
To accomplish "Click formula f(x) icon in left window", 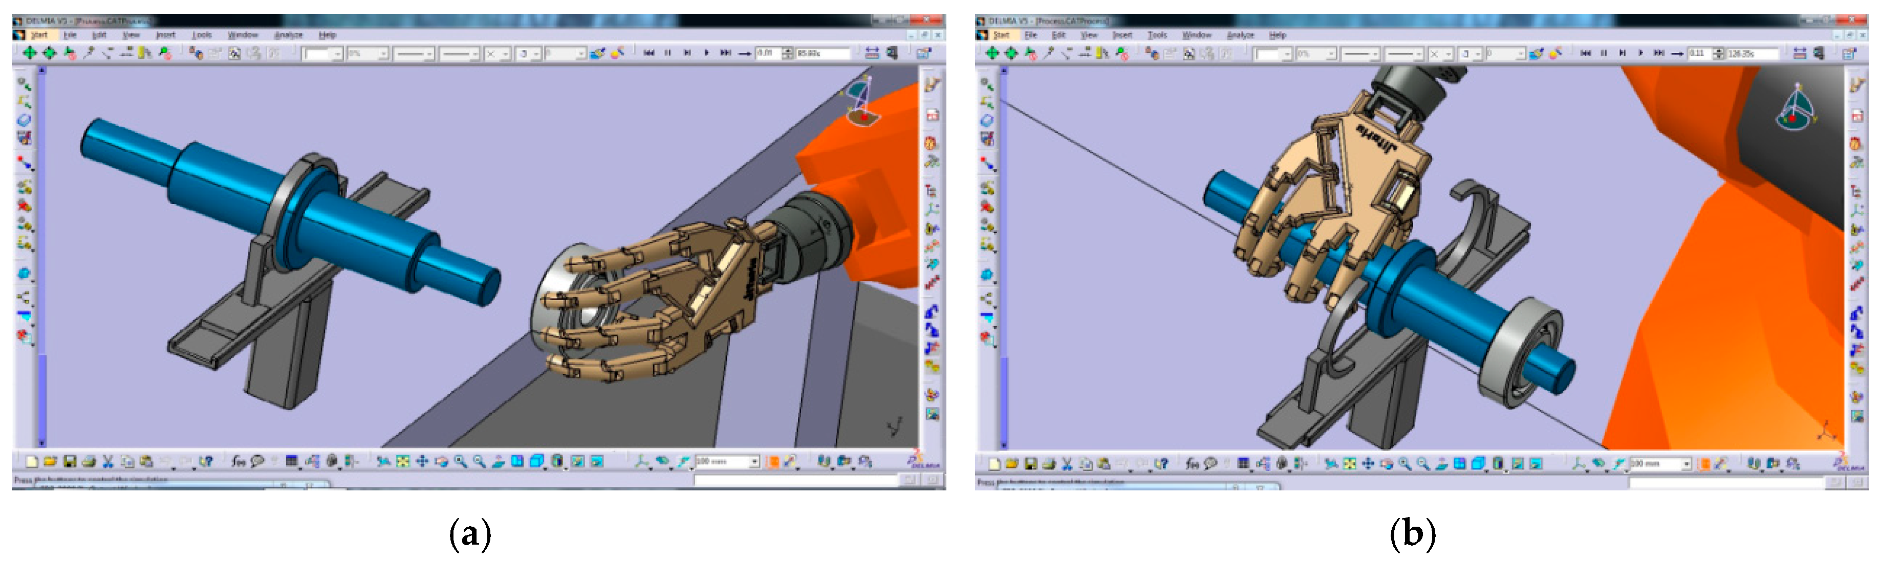I will tap(238, 461).
